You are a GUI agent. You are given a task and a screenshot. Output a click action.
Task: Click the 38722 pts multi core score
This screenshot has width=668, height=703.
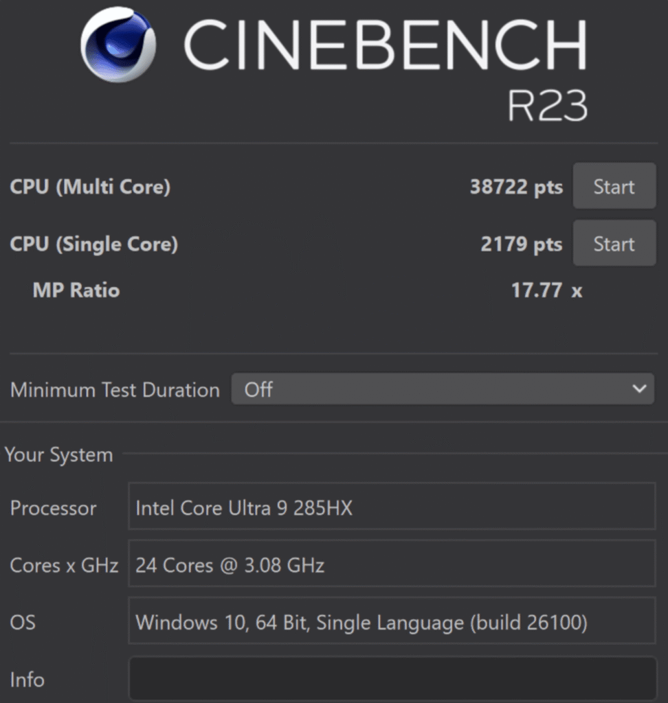pos(515,187)
